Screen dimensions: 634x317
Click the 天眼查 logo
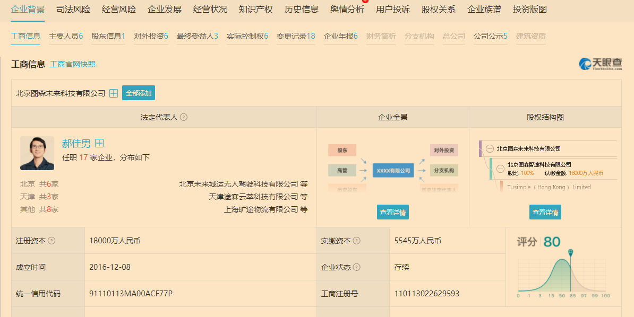(600, 64)
